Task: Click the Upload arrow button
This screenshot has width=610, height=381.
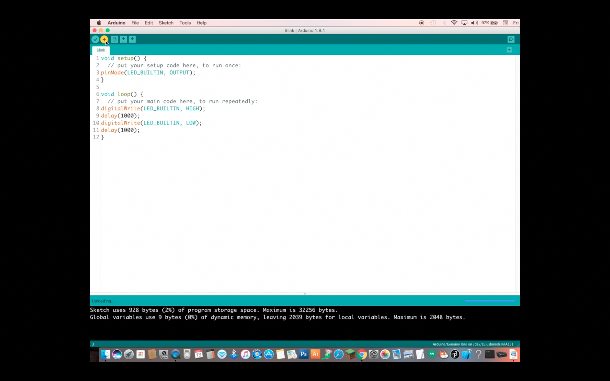Action: (x=104, y=39)
